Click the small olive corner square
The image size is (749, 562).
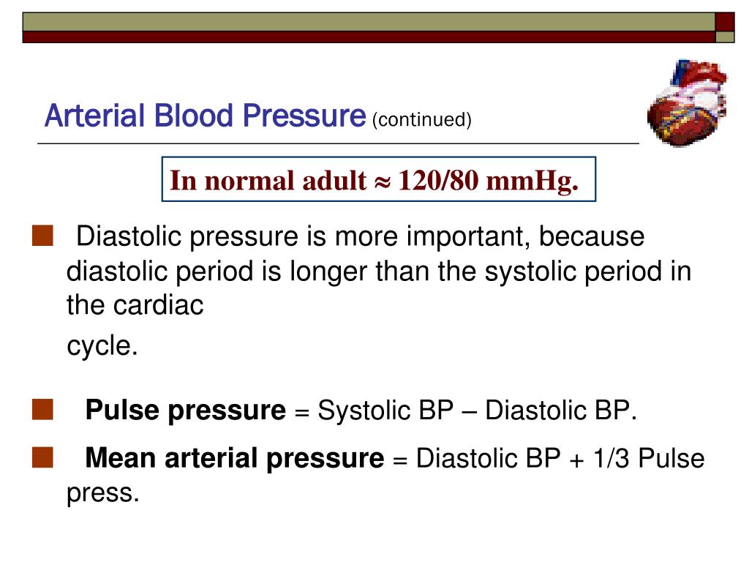pyautogui.click(x=725, y=37)
